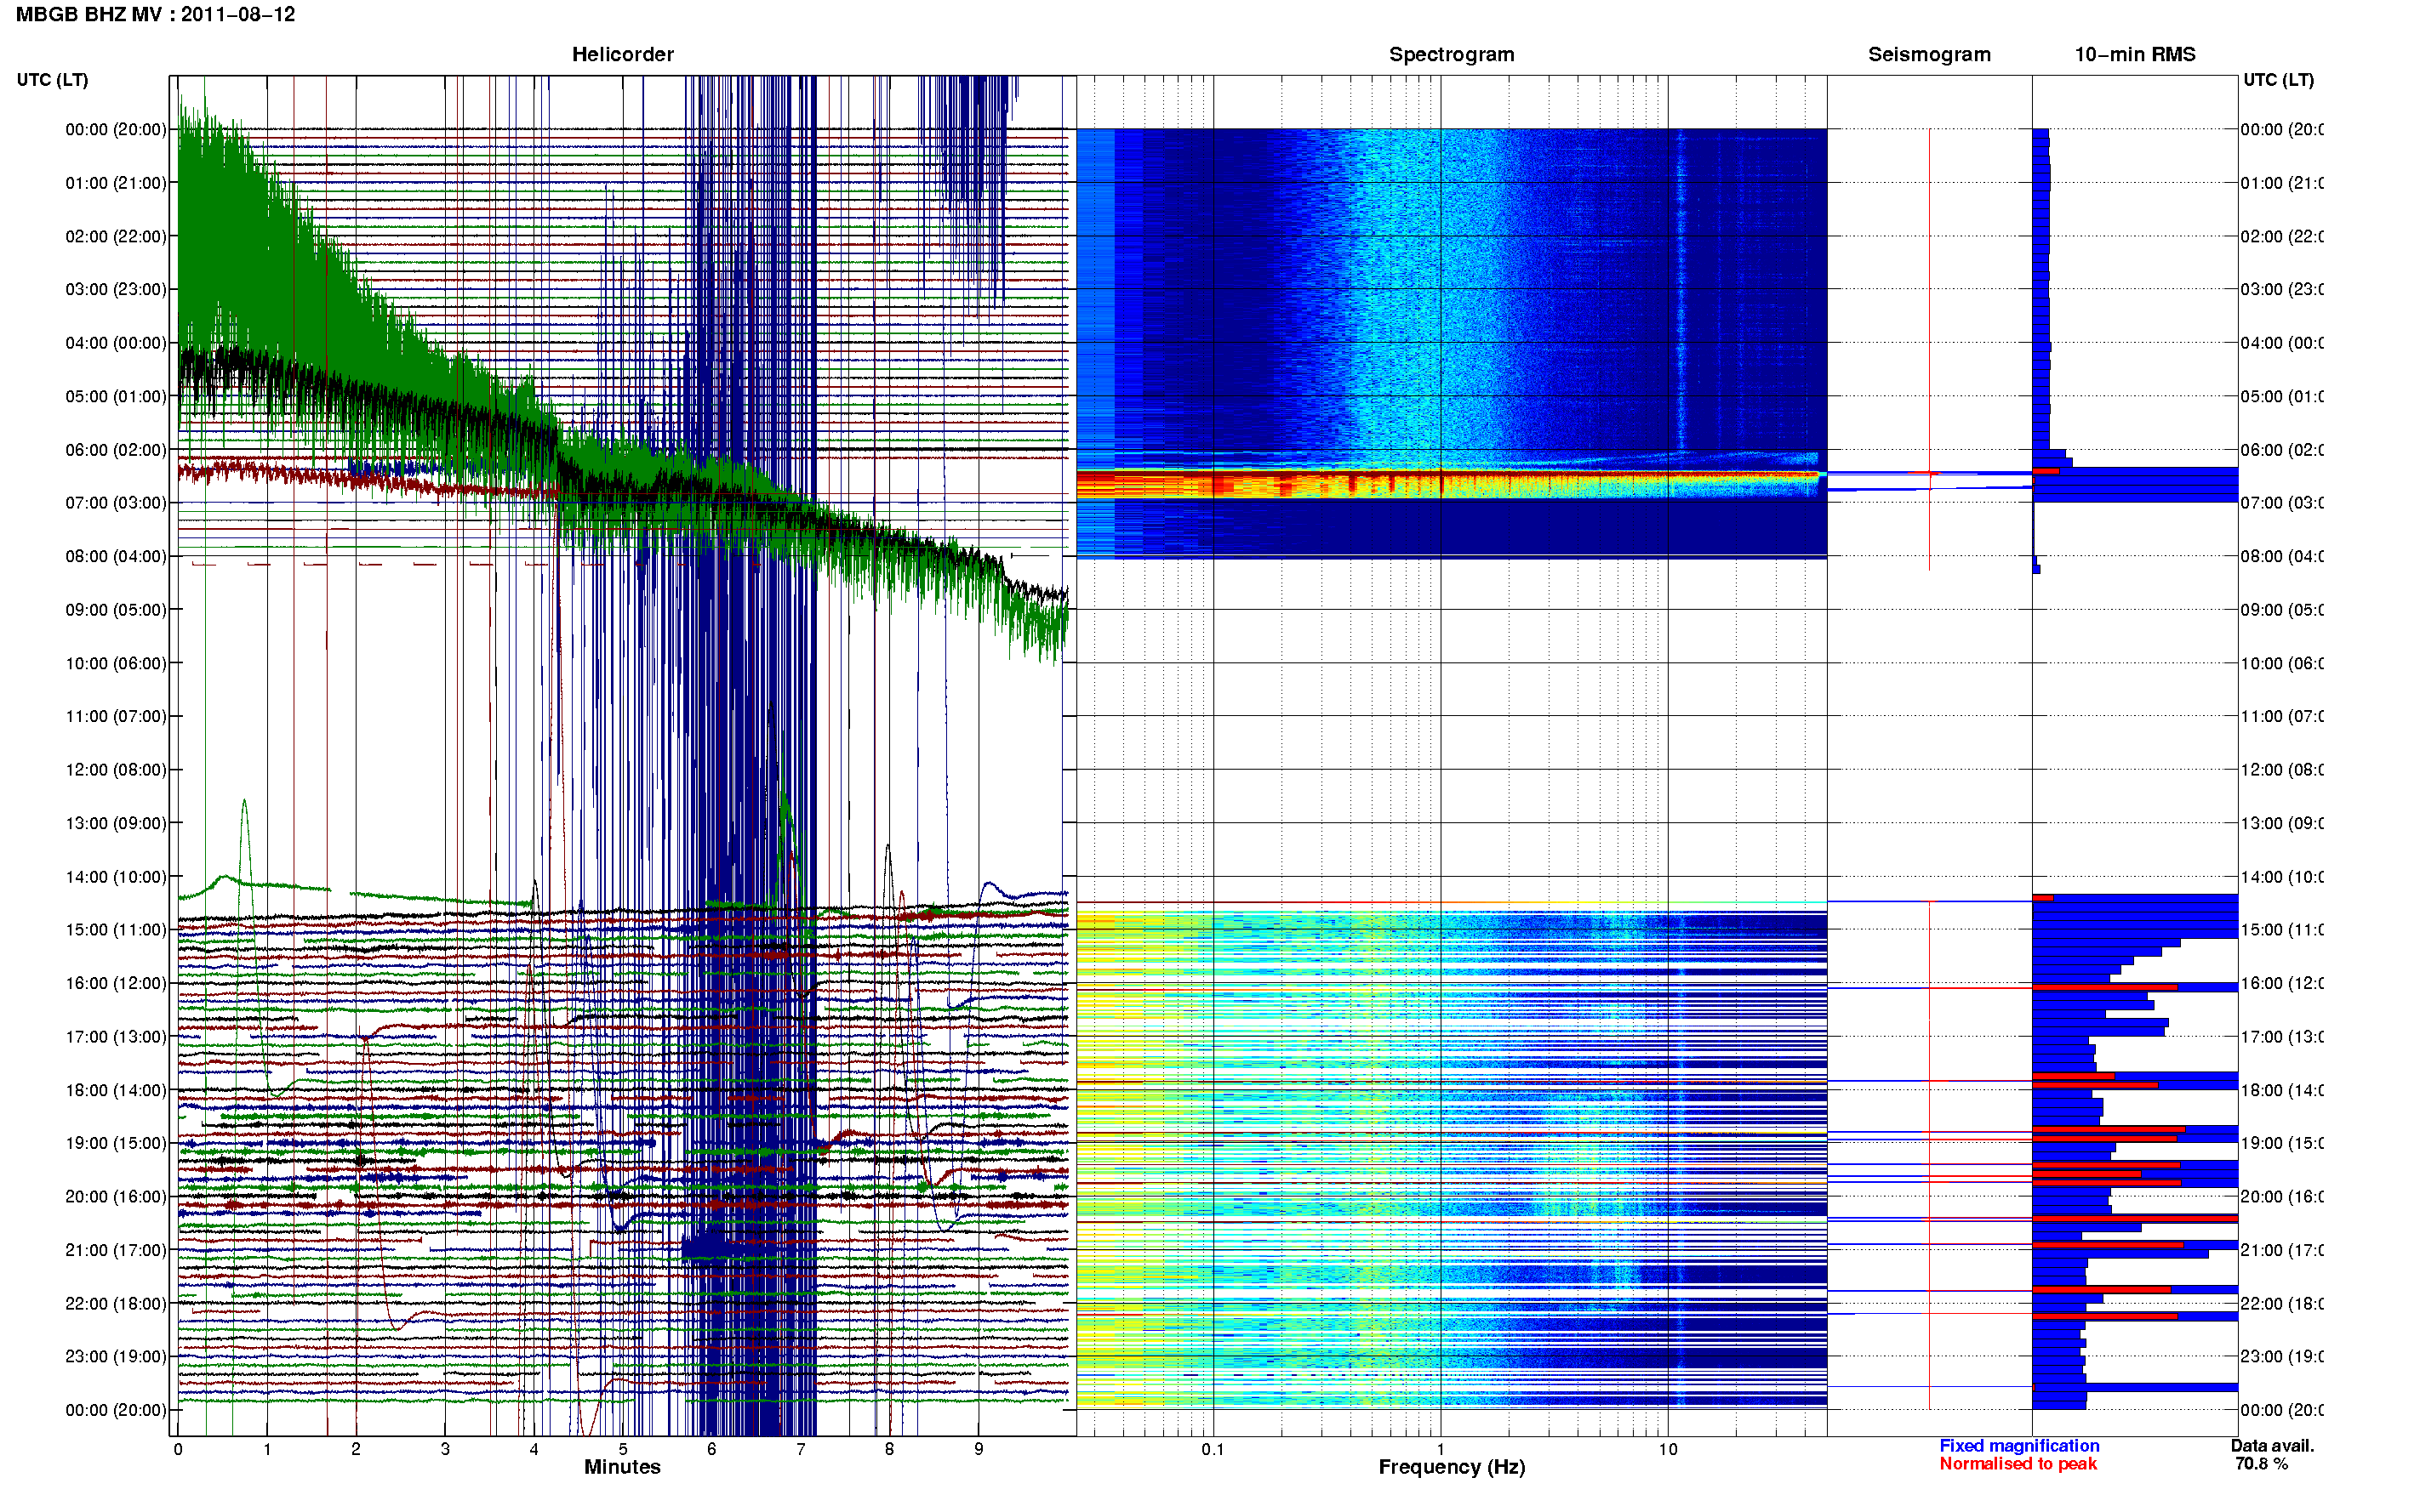
Task: Click the red high-energy band in the spectrogram
Action: point(1448,484)
